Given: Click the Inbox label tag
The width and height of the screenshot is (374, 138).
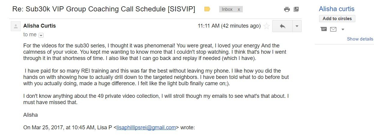Looking at the screenshot, I should click(227, 9).
